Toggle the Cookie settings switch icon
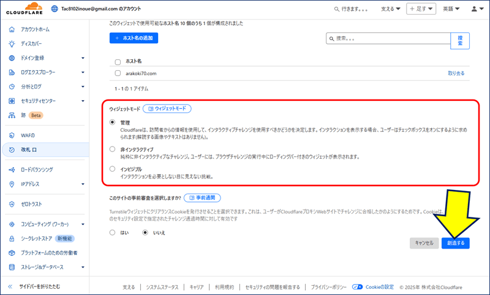The image size is (490, 295). pos(357,287)
